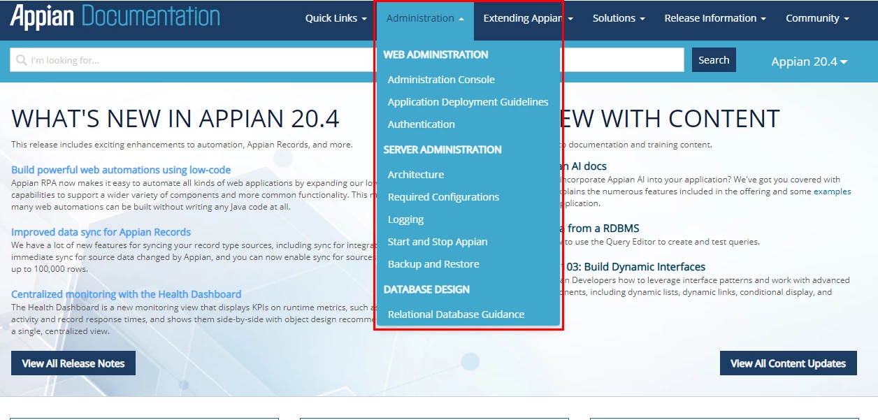Select the Logging menu entry
This screenshot has width=878, height=420.
405,219
